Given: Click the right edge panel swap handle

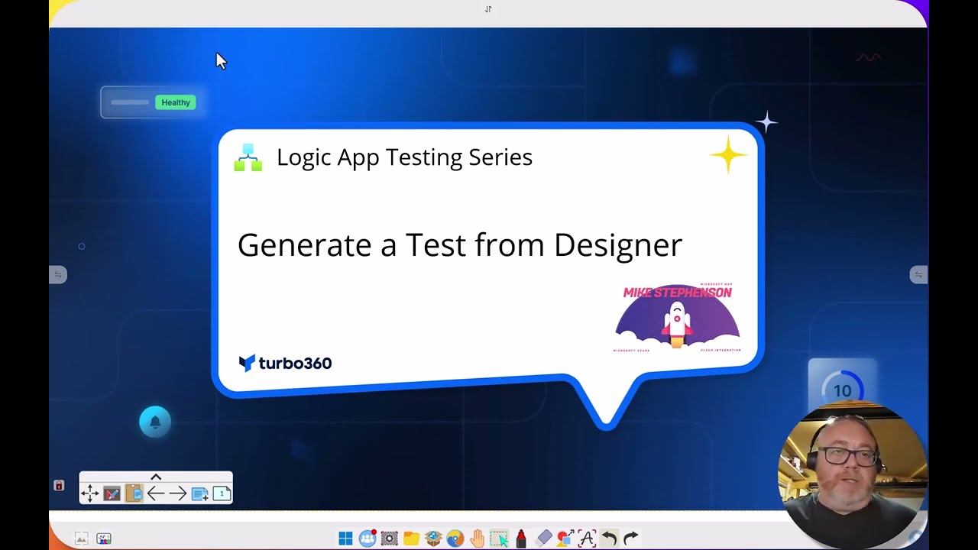Looking at the screenshot, I should [918, 274].
